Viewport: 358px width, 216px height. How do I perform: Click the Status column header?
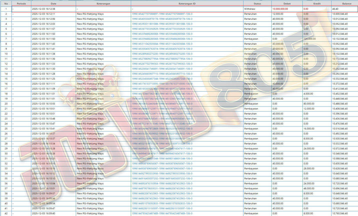click(x=257, y=4)
